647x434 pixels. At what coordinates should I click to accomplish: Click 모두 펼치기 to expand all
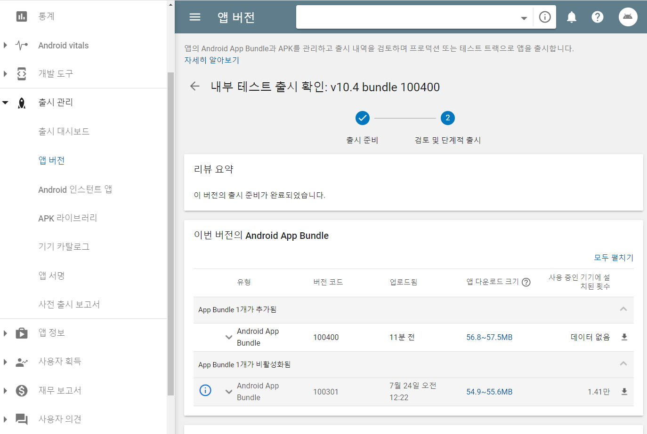click(x=614, y=258)
